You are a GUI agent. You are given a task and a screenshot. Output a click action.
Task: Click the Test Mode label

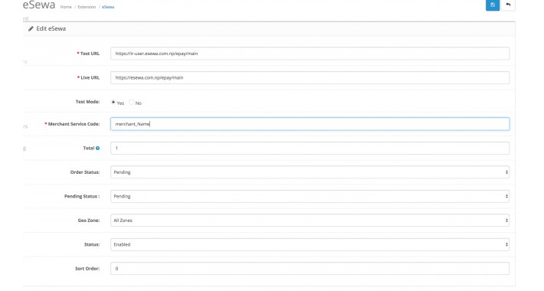pos(87,102)
